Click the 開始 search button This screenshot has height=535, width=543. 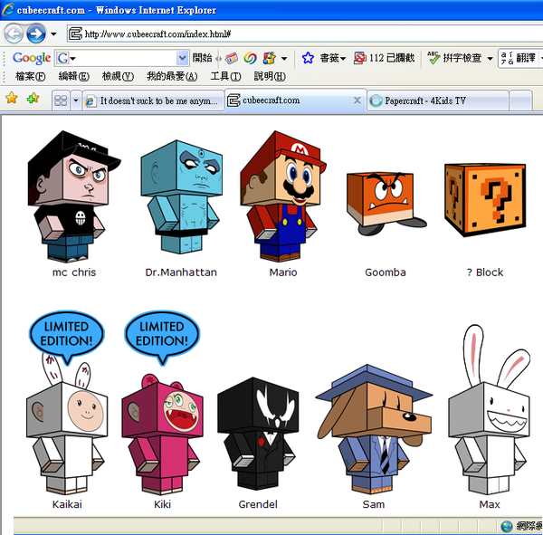pos(202,58)
